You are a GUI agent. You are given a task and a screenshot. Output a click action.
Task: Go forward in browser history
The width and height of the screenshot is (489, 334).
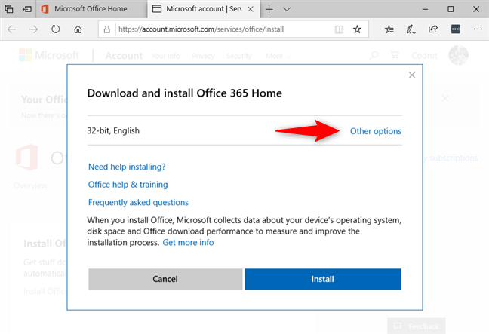(33, 29)
